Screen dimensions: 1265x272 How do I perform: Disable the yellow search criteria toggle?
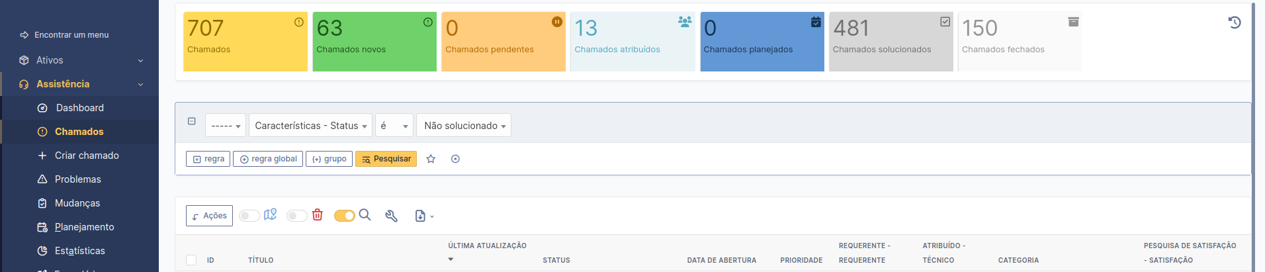click(x=345, y=216)
